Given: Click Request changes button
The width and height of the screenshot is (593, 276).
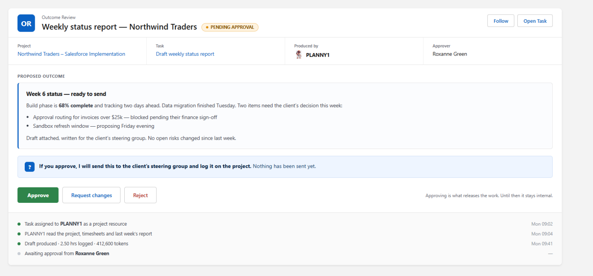Looking at the screenshot, I should click(91, 195).
